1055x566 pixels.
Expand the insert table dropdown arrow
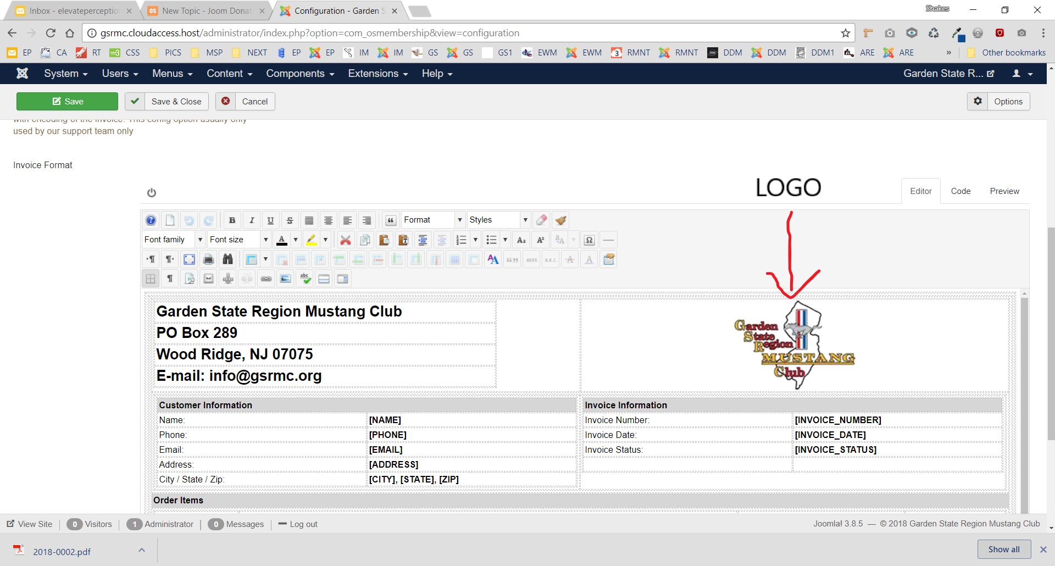(265, 259)
